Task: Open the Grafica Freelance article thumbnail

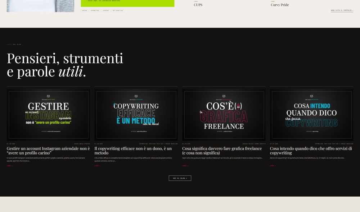Action: pyautogui.click(x=224, y=115)
